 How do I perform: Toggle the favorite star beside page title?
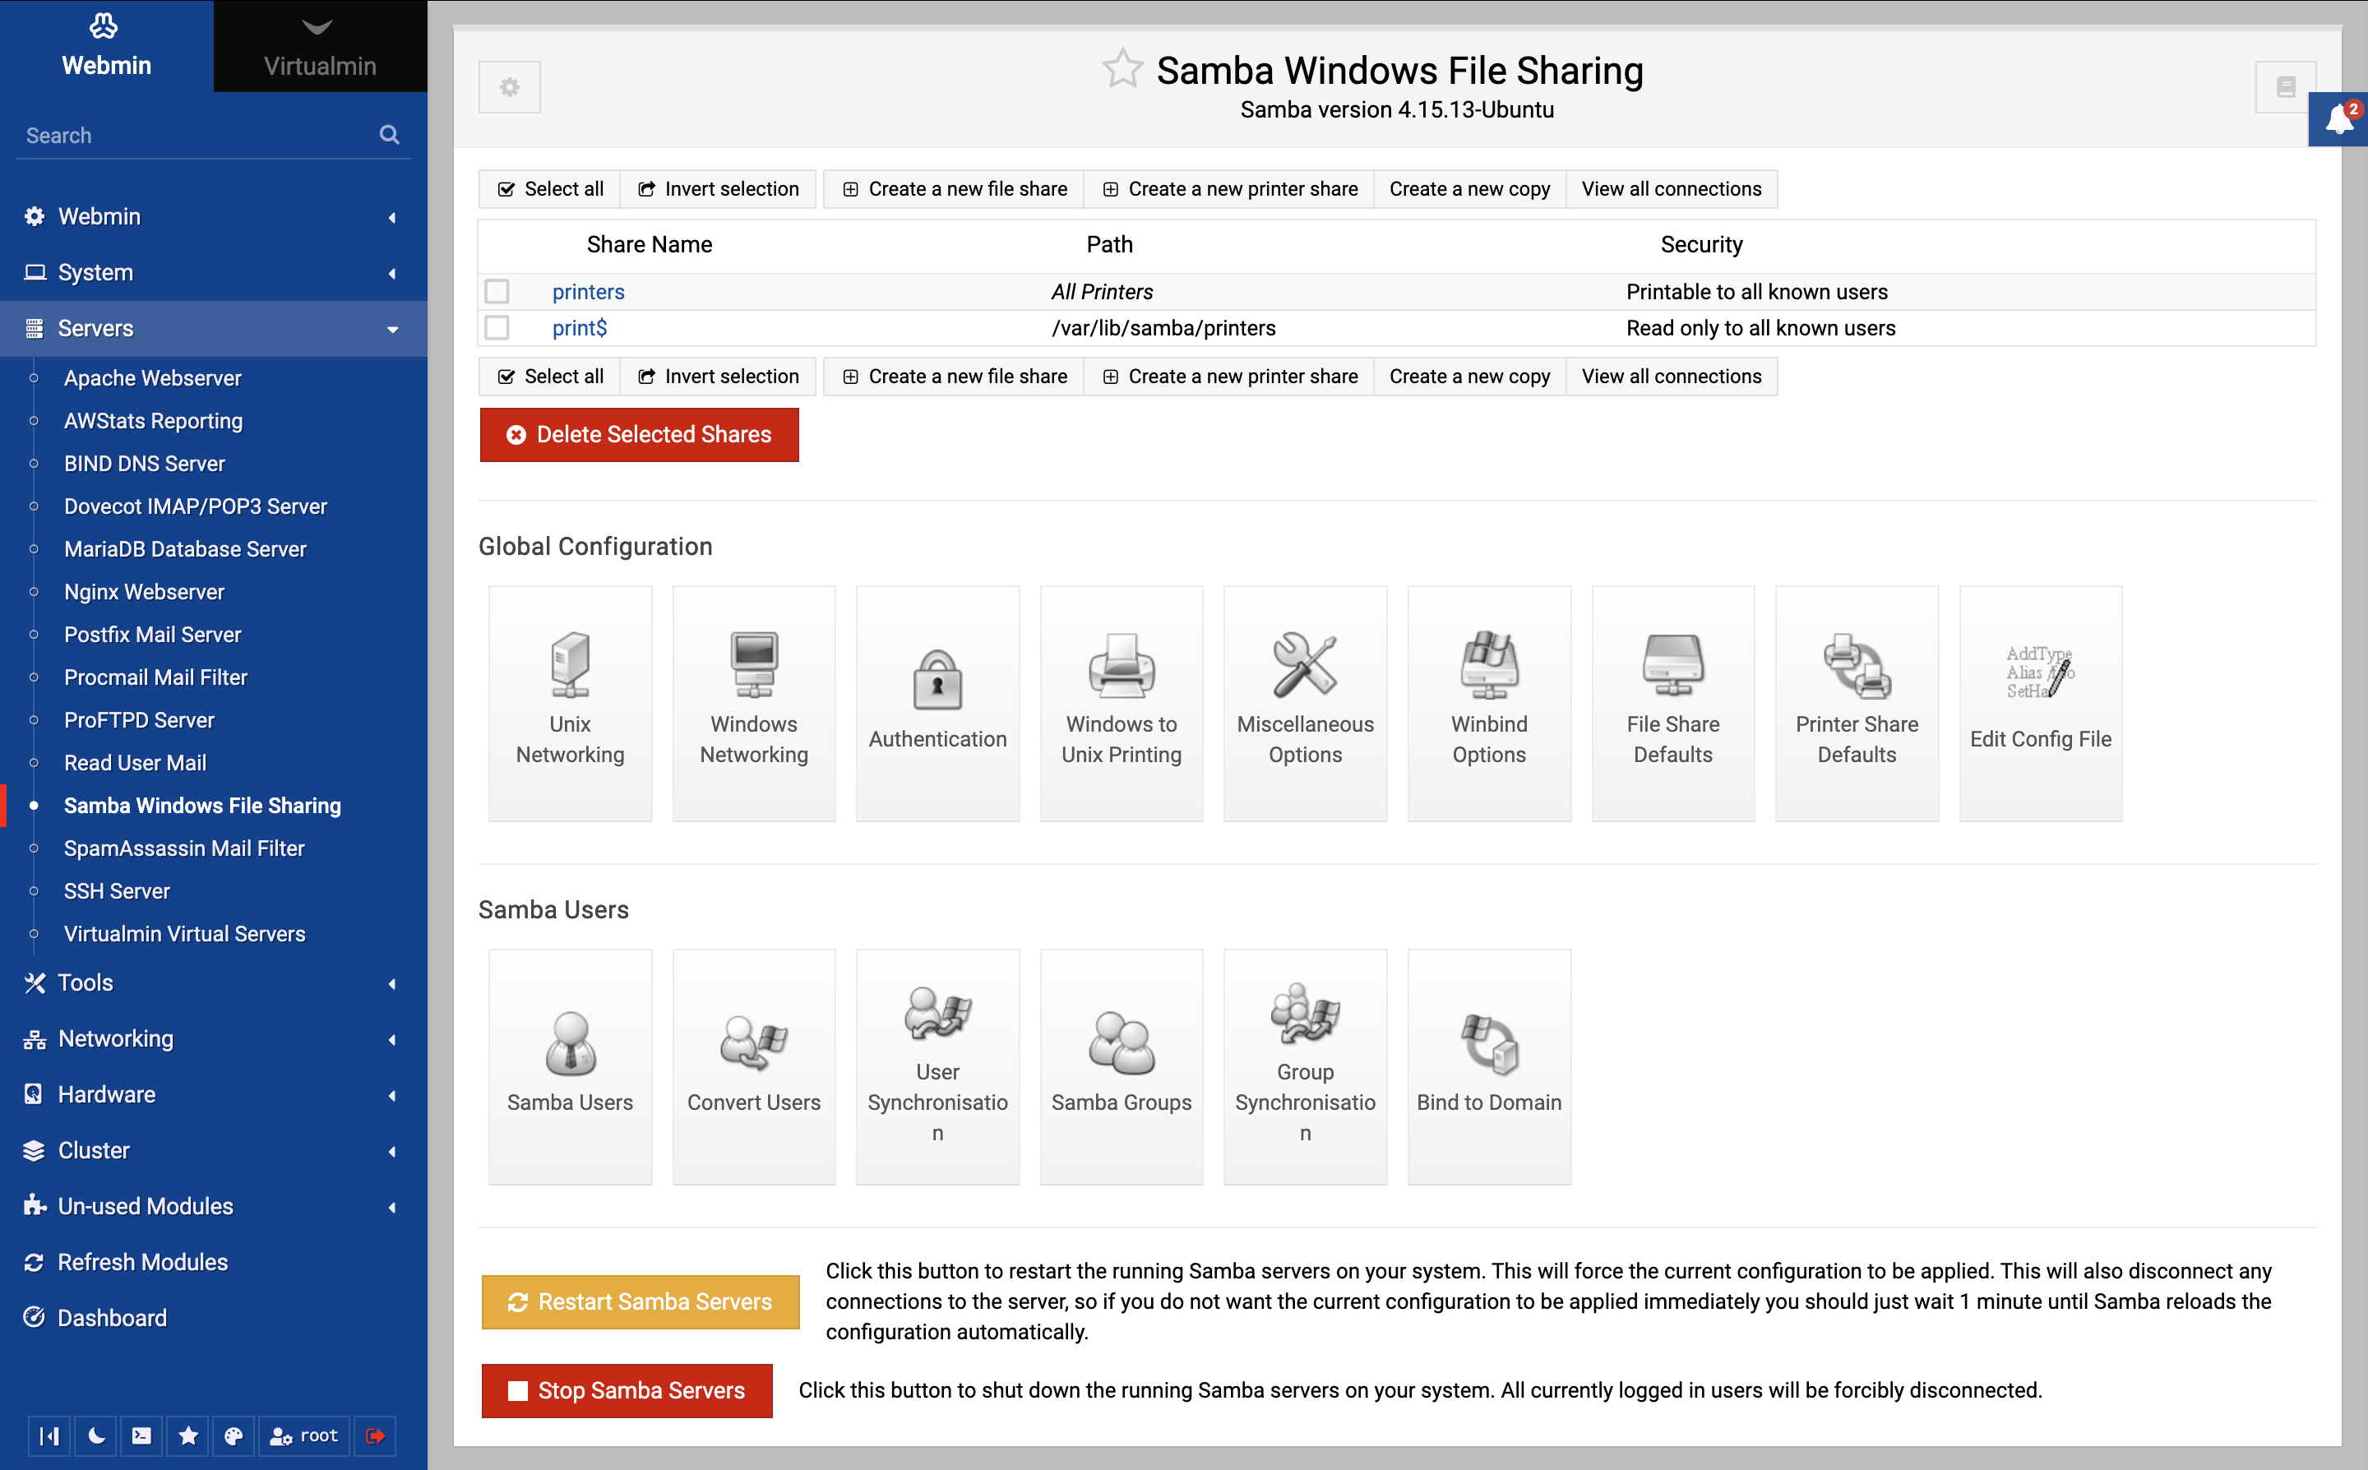click(x=1122, y=69)
